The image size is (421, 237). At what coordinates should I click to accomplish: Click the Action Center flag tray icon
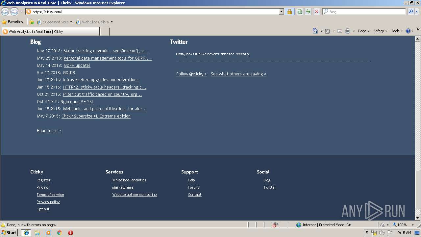click(x=390, y=233)
